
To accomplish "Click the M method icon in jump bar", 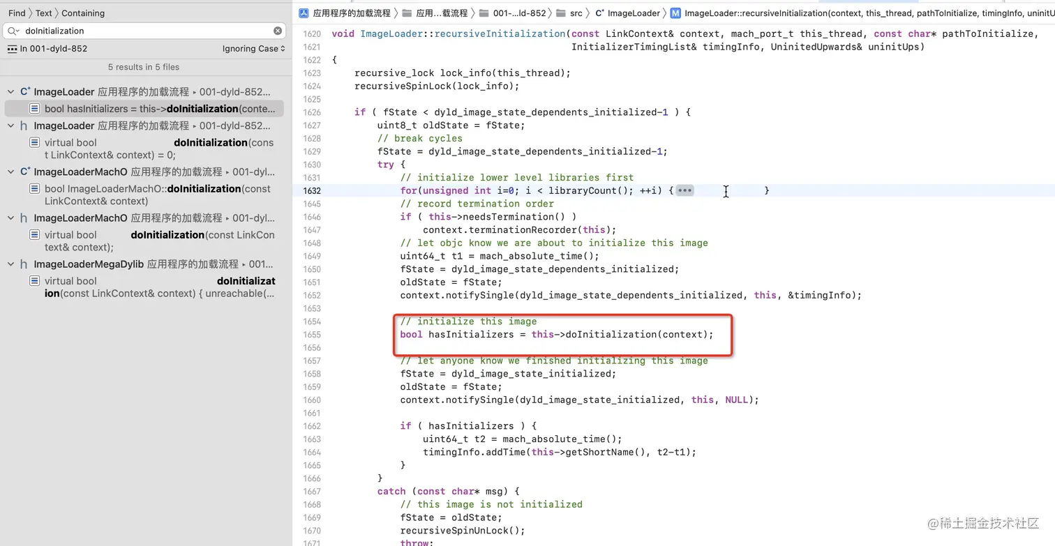I will (675, 13).
